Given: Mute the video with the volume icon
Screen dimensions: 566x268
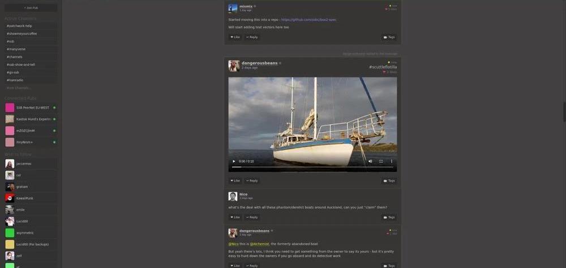Looking at the screenshot, I should coord(370,161).
